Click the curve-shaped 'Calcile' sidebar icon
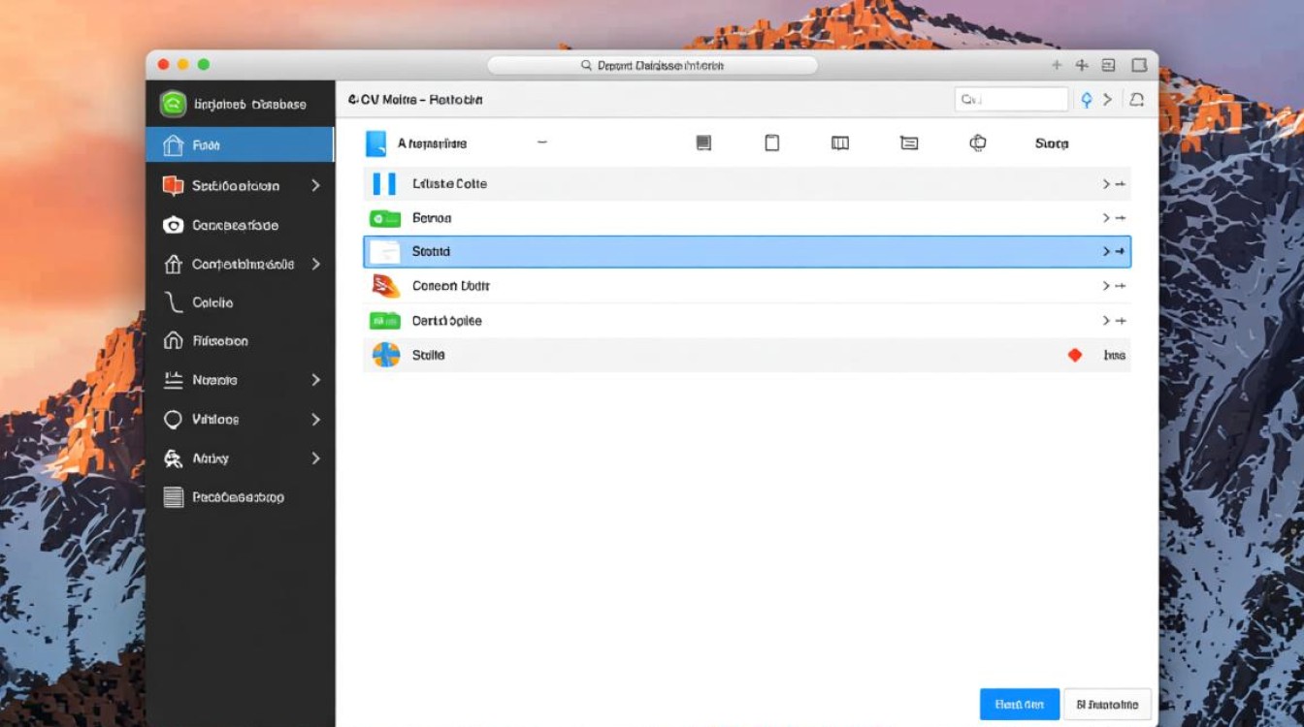 [x=174, y=302]
